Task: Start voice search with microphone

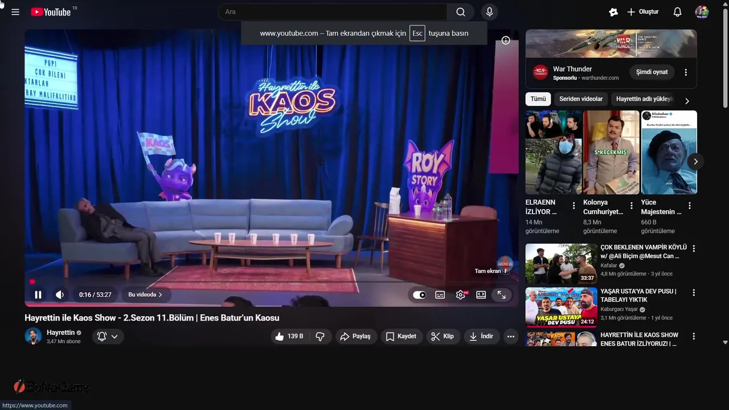Action: click(489, 12)
